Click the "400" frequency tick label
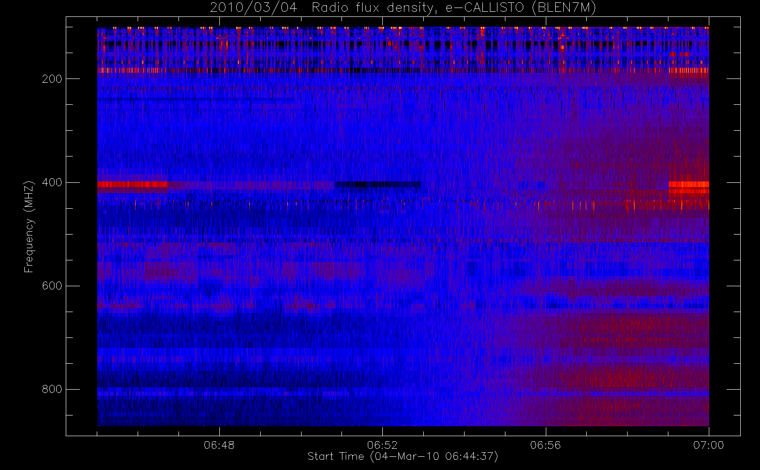 click(x=52, y=182)
